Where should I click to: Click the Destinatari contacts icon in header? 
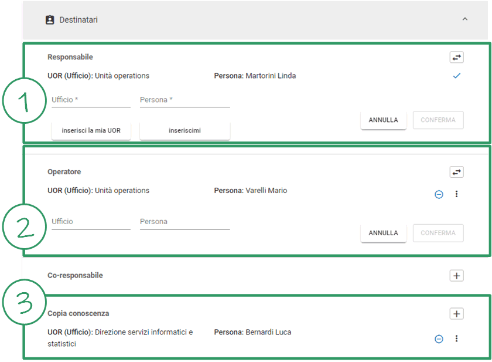click(x=50, y=20)
